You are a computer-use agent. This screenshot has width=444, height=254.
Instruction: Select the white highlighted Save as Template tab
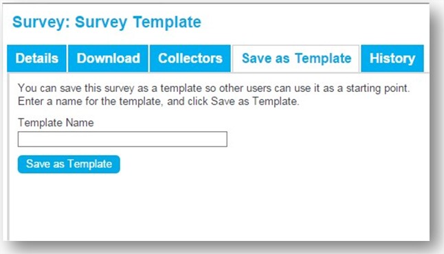point(296,58)
